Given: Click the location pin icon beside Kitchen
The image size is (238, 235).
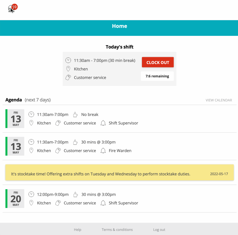Looking at the screenshot, I should [68, 69].
